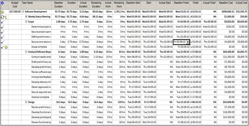Image resolution: width=249 pixels, height=126 pixels.
Task: Click the 9.13 days remaining duration cell
Action: coord(96,52)
